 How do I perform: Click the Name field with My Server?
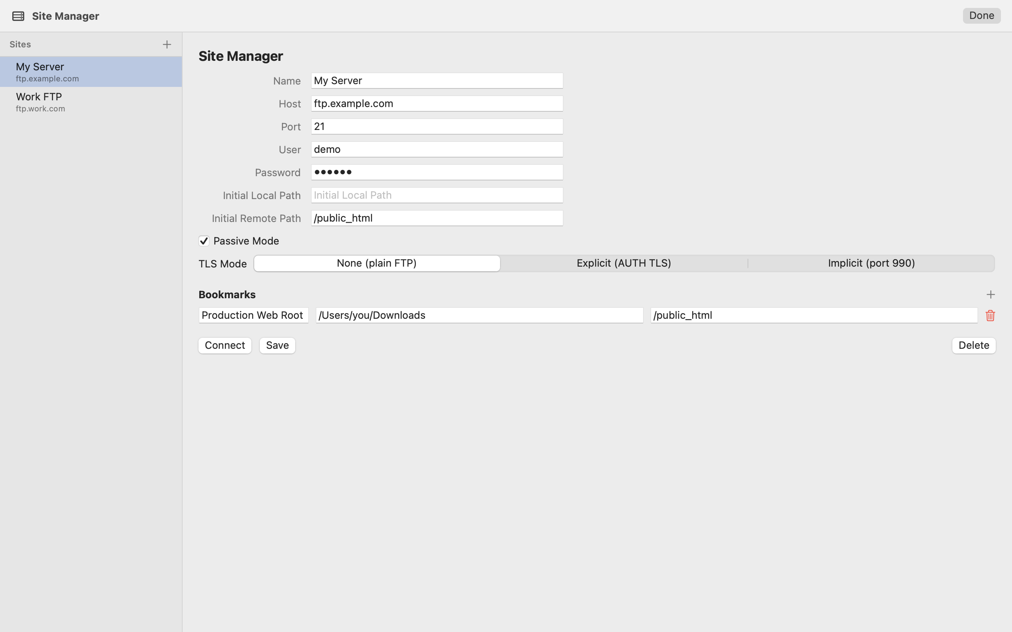436,81
